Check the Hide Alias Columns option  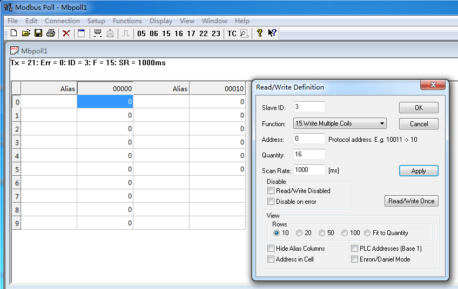click(271, 249)
